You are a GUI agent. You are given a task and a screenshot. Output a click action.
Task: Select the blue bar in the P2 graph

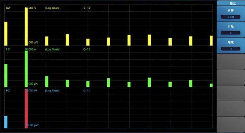(x=6, y=122)
